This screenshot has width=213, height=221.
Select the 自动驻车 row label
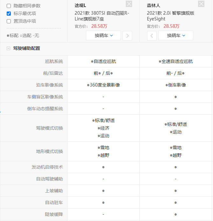[54, 203]
